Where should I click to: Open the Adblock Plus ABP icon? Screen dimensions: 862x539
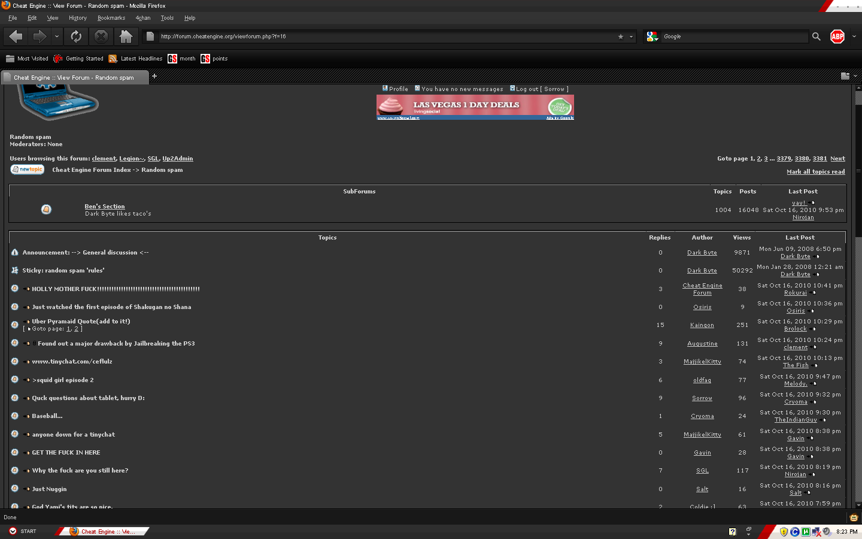[x=837, y=37]
